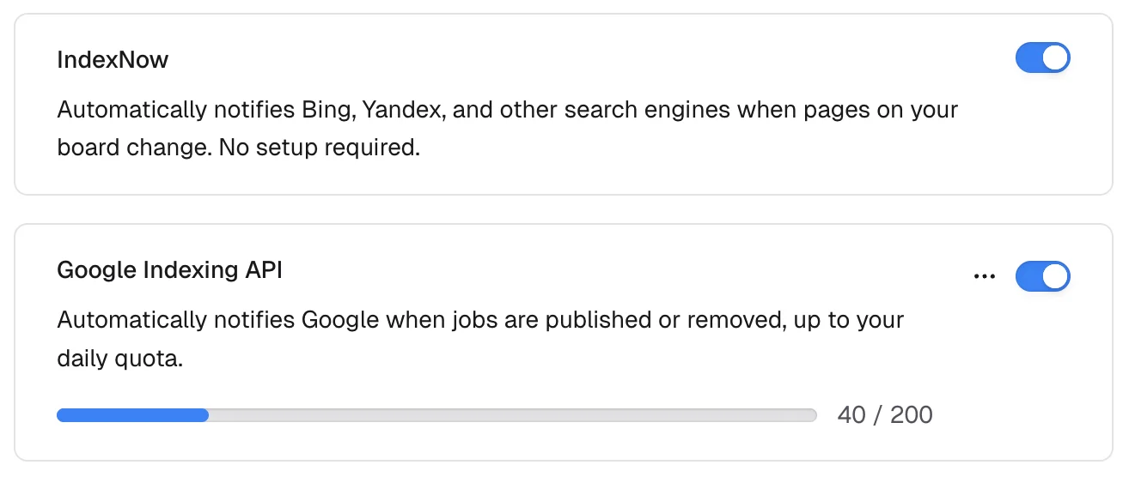Click the white knob of Google Indexing switch

coord(1055,276)
